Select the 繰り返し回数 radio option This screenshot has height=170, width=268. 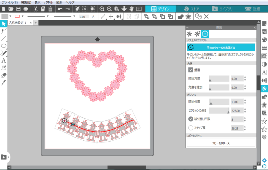[x=191, y=119]
